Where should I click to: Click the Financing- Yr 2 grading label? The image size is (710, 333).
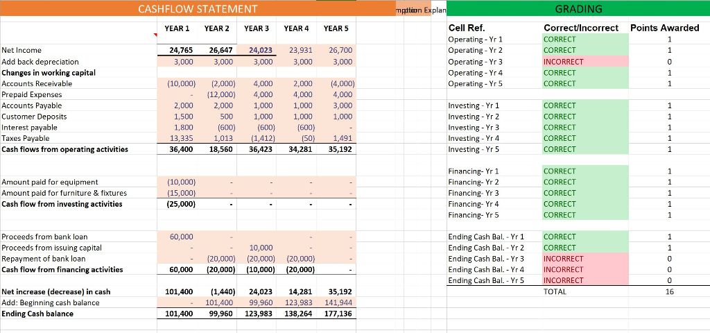coord(473,182)
